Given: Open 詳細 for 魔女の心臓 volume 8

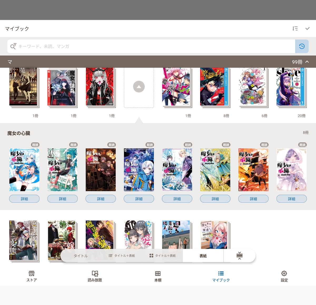Looking at the screenshot, I should point(292,199).
